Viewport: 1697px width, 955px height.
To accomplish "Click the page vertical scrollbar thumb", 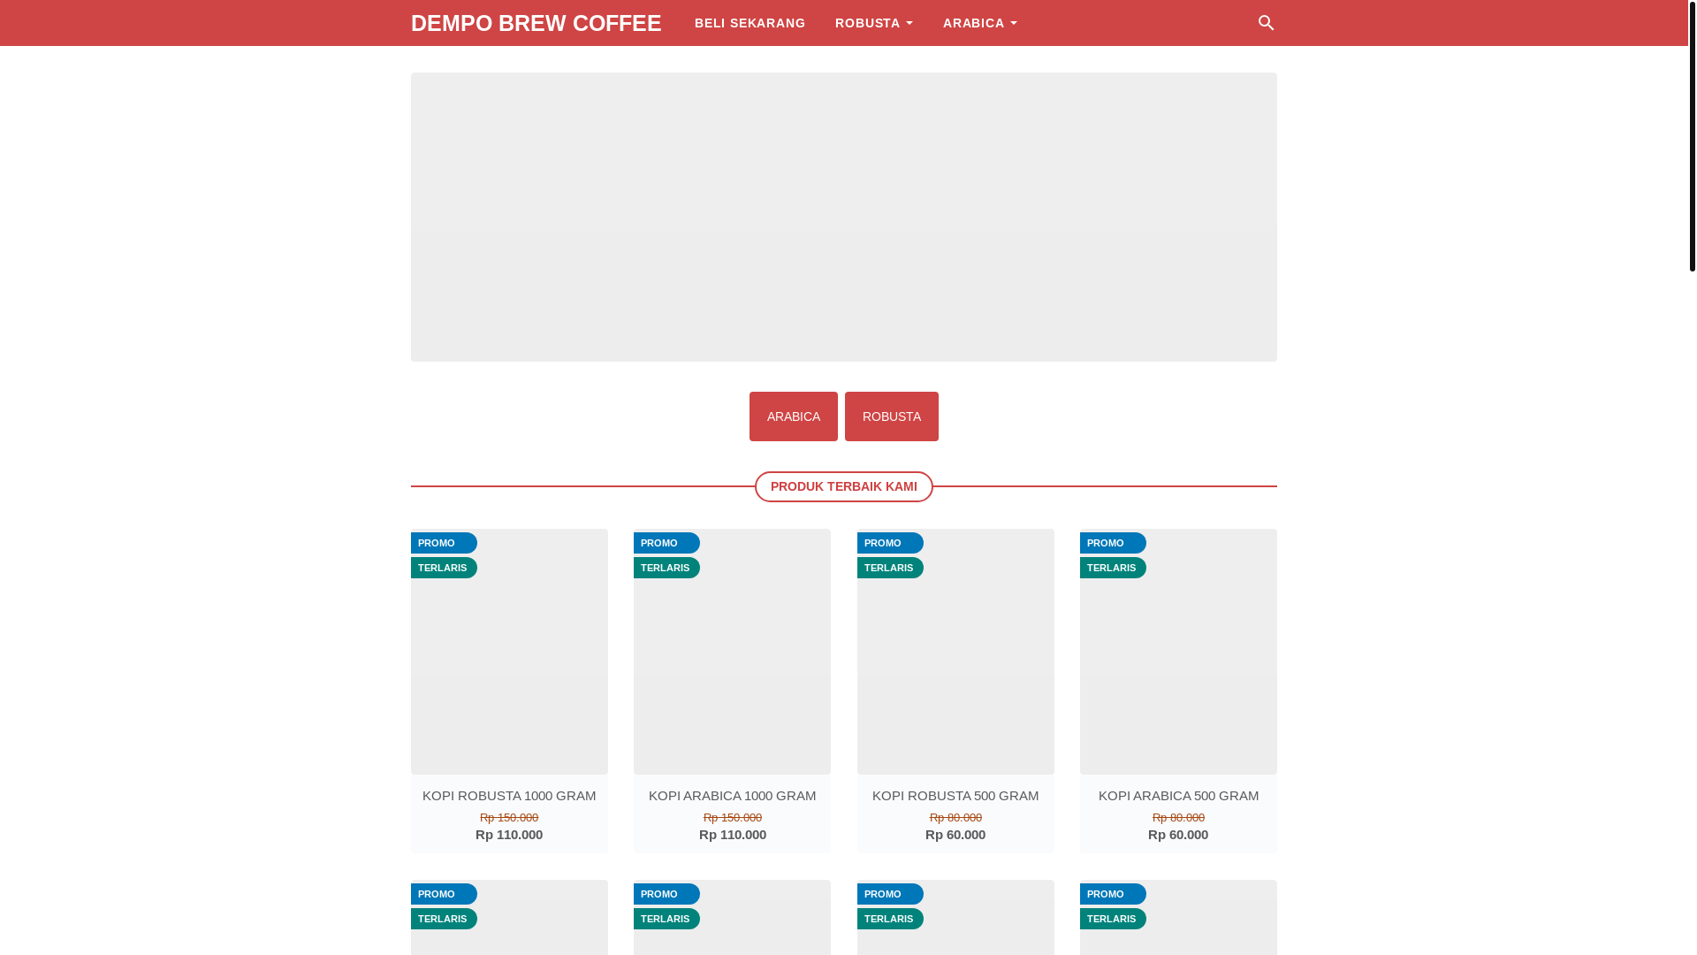I will pyautogui.click(x=1692, y=135).
